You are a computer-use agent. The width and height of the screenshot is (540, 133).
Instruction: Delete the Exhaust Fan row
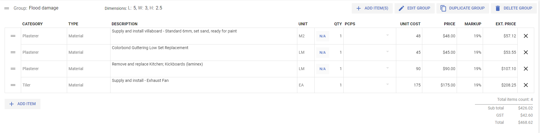click(526, 85)
